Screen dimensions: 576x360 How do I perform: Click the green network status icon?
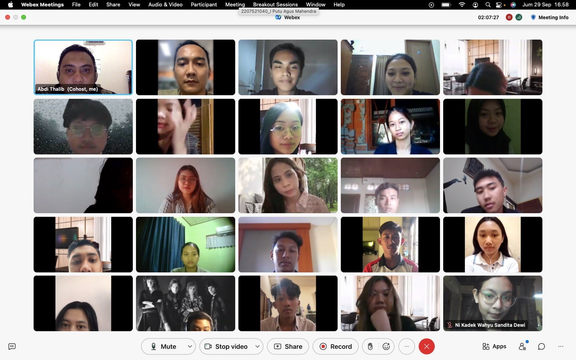point(519,17)
